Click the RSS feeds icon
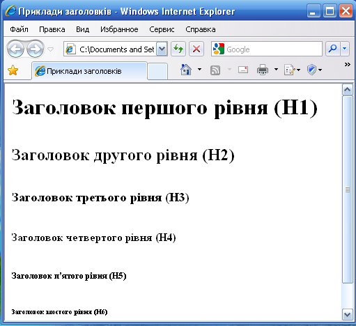The height and width of the screenshot is (326, 356). coord(215,70)
